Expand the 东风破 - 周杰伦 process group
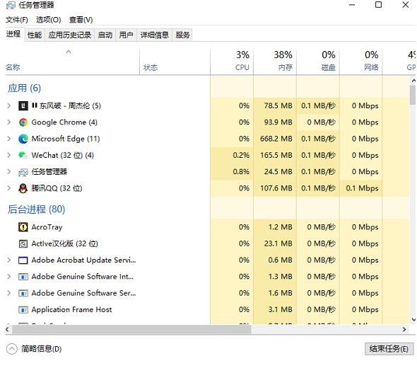The width and height of the screenshot is (417, 368). [9, 105]
